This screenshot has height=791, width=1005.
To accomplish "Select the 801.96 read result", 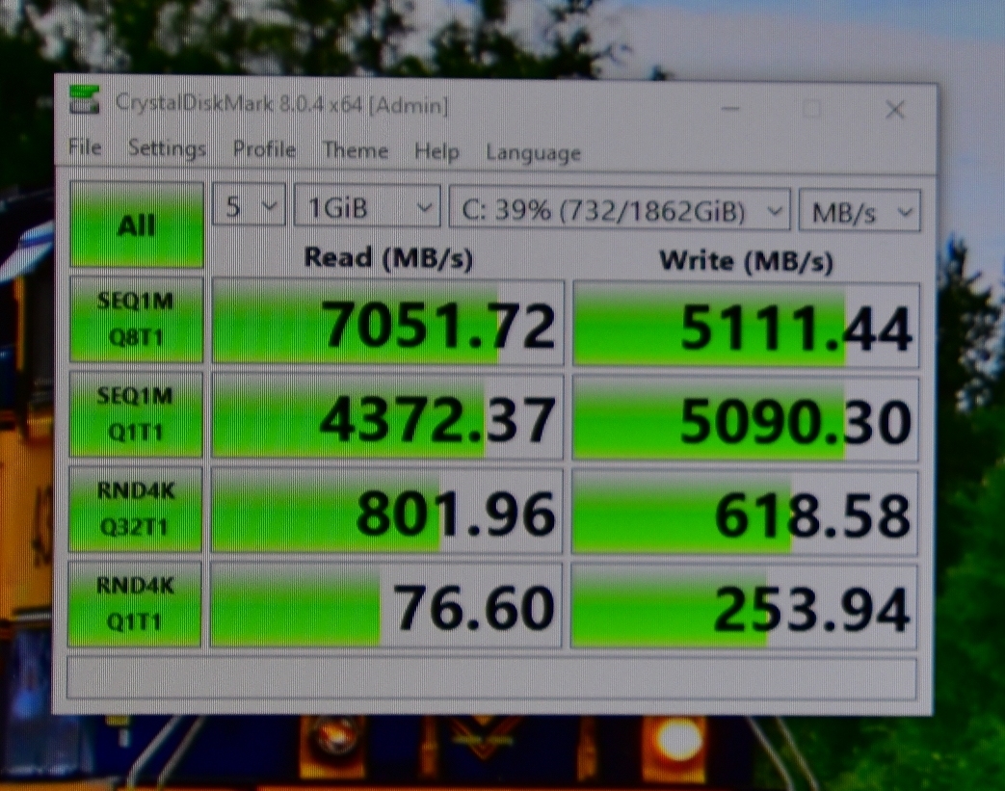I will pyautogui.click(x=386, y=511).
